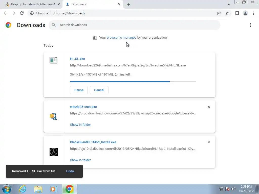Launch Internet Explorer from the taskbar
259x194 pixels.
(x=23, y=189)
